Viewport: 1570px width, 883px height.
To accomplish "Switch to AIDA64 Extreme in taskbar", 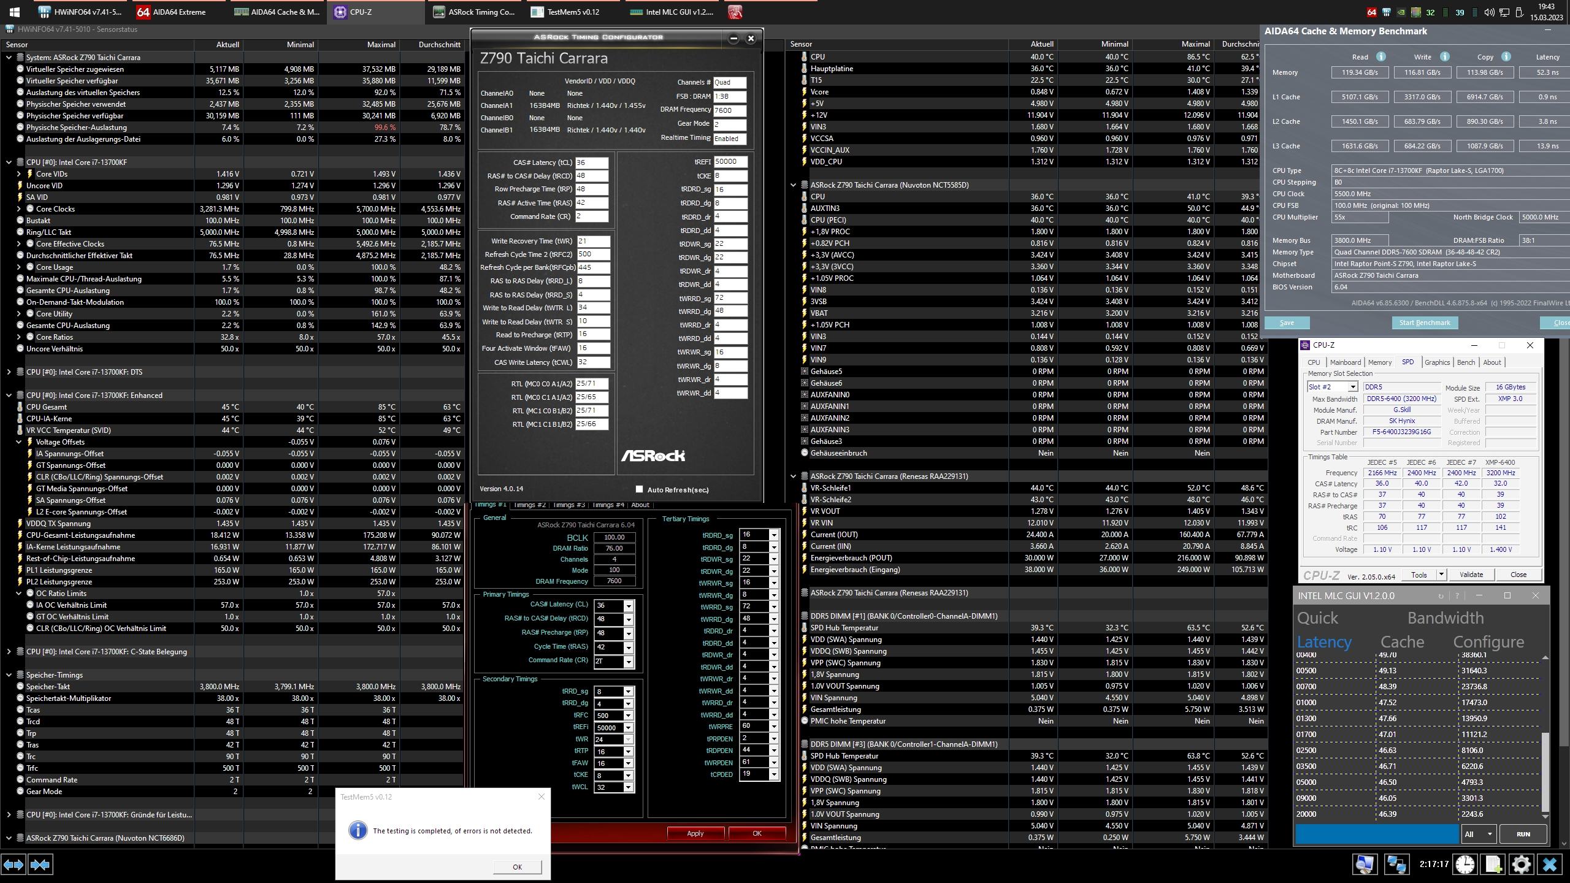I will (x=179, y=12).
